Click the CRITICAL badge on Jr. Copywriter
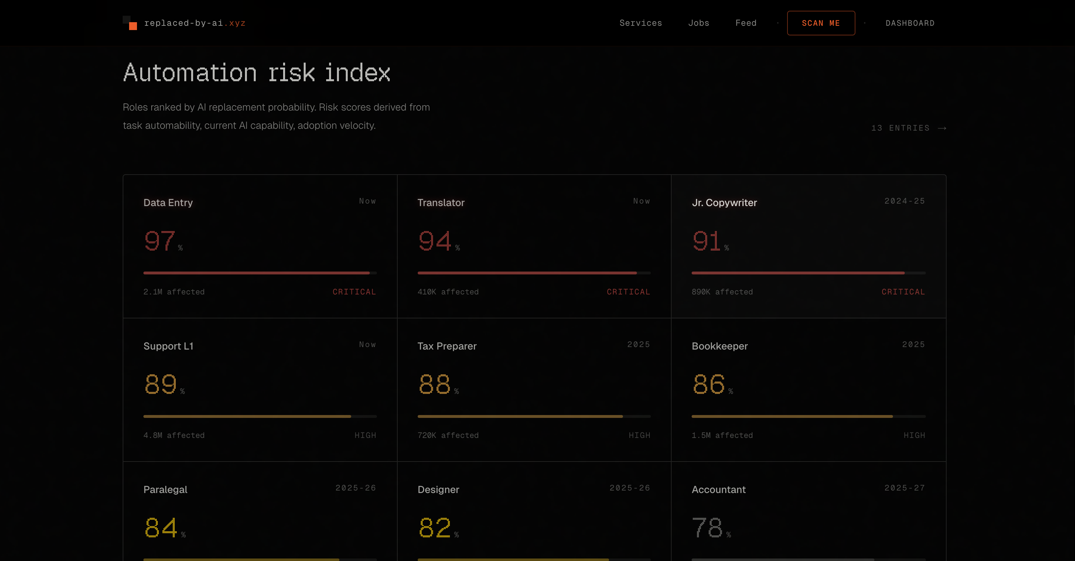The height and width of the screenshot is (561, 1075). click(x=903, y=292)
